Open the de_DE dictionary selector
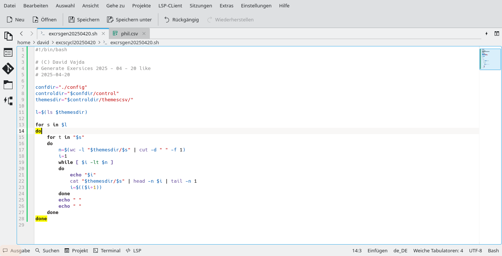Screen dimensions: 502x256 click(400, 250)
